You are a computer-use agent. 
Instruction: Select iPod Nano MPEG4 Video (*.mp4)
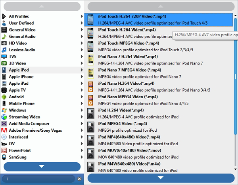click(x=158, y=100)
